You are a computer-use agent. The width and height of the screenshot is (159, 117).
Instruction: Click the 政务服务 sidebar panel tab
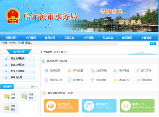(x=7, y=87)
